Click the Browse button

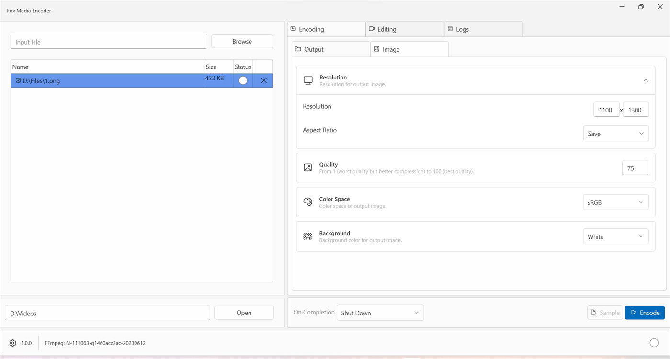click(x=242, y=41)
